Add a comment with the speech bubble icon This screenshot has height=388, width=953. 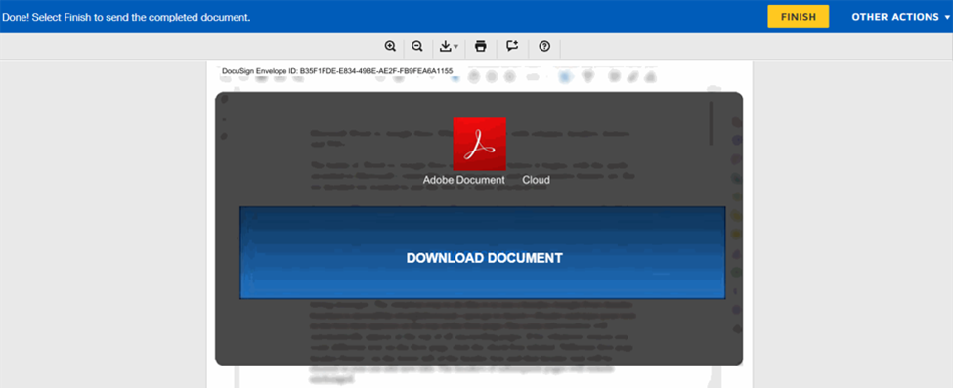(512, 46)
